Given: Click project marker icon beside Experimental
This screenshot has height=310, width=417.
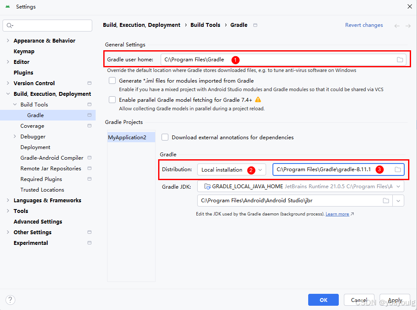Looking at the screenshot, I should pyautogui.click(x=89, y=243).
